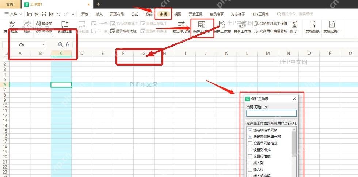Click the 文档定稿 finalize document icon
The width and height of the screenshot is (358, 177).
pyautogui.click(x=332, y=24)
